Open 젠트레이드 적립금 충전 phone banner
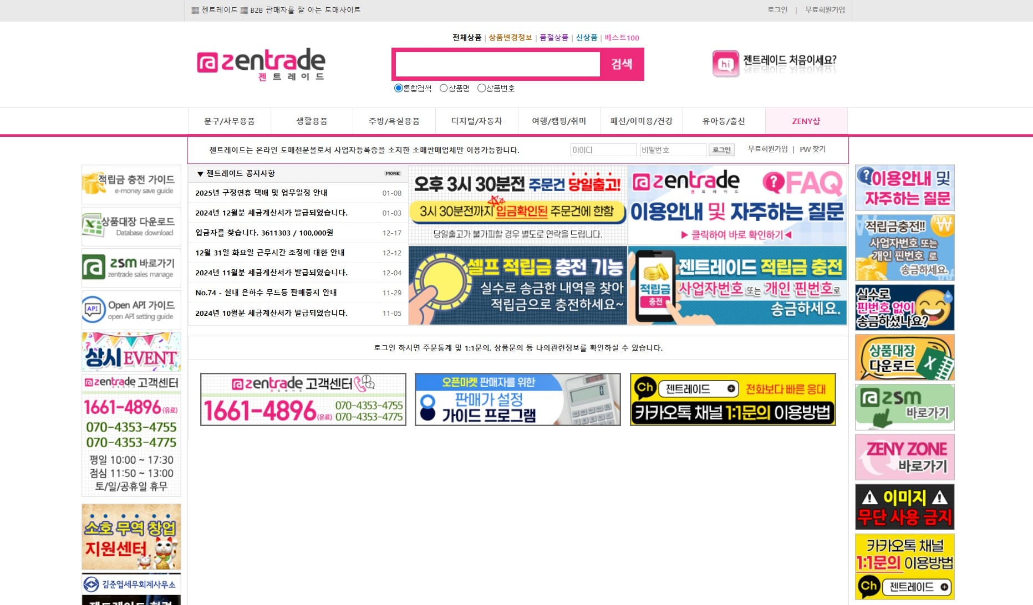Screen dimensions: 1033x605 (737, 285)
